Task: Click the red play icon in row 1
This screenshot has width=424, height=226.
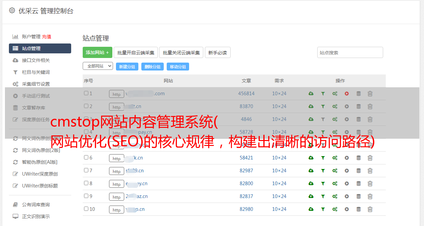Action: (347, 94)
